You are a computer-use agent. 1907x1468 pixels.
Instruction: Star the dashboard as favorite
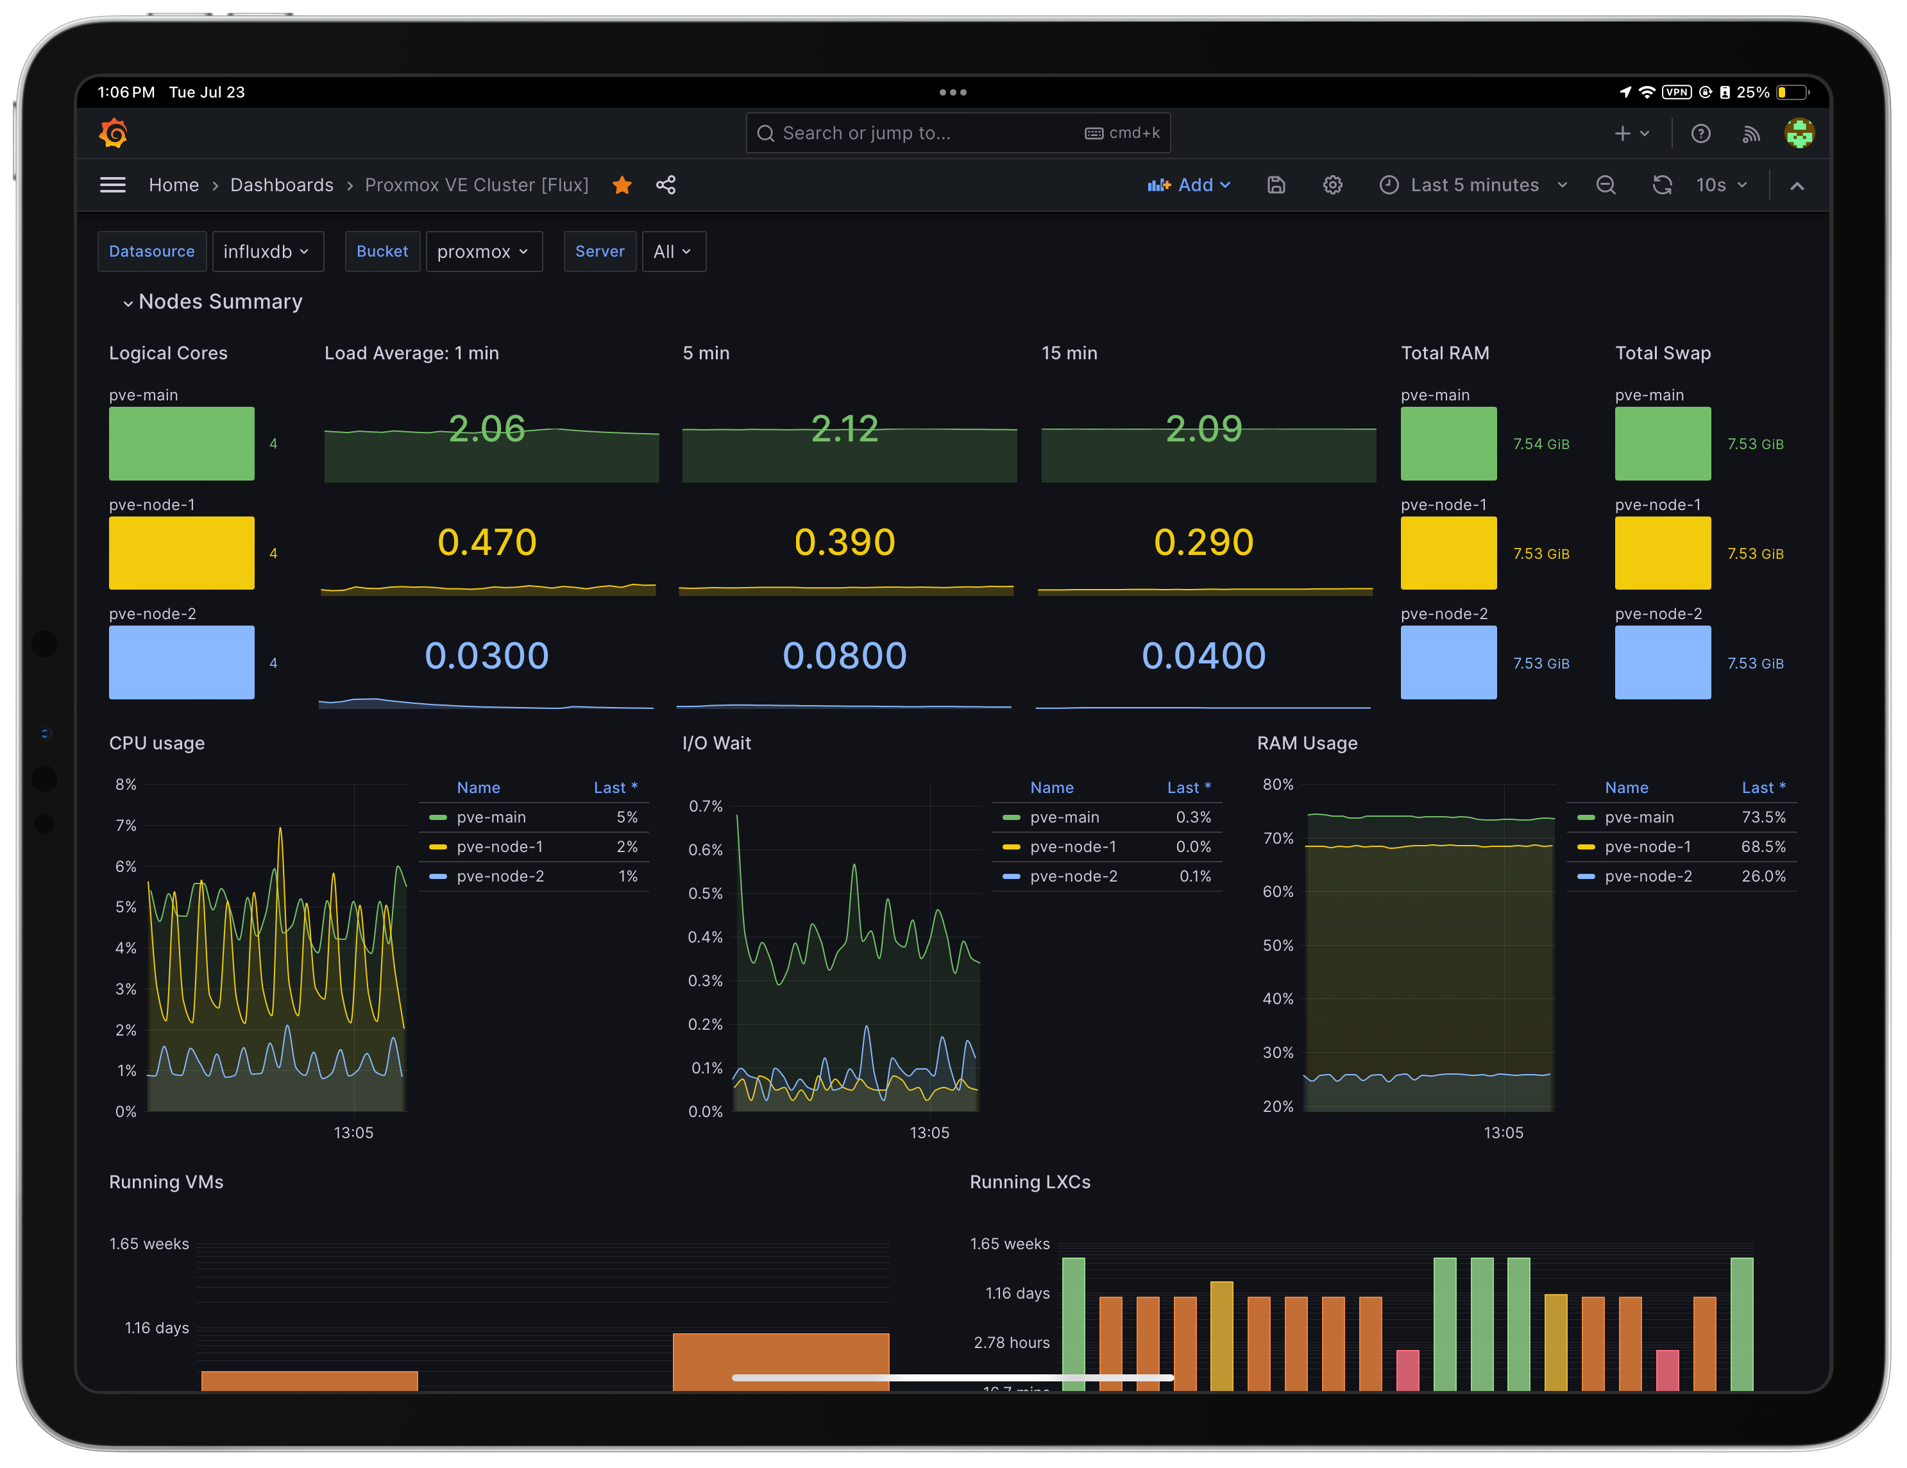pos(622,185)
